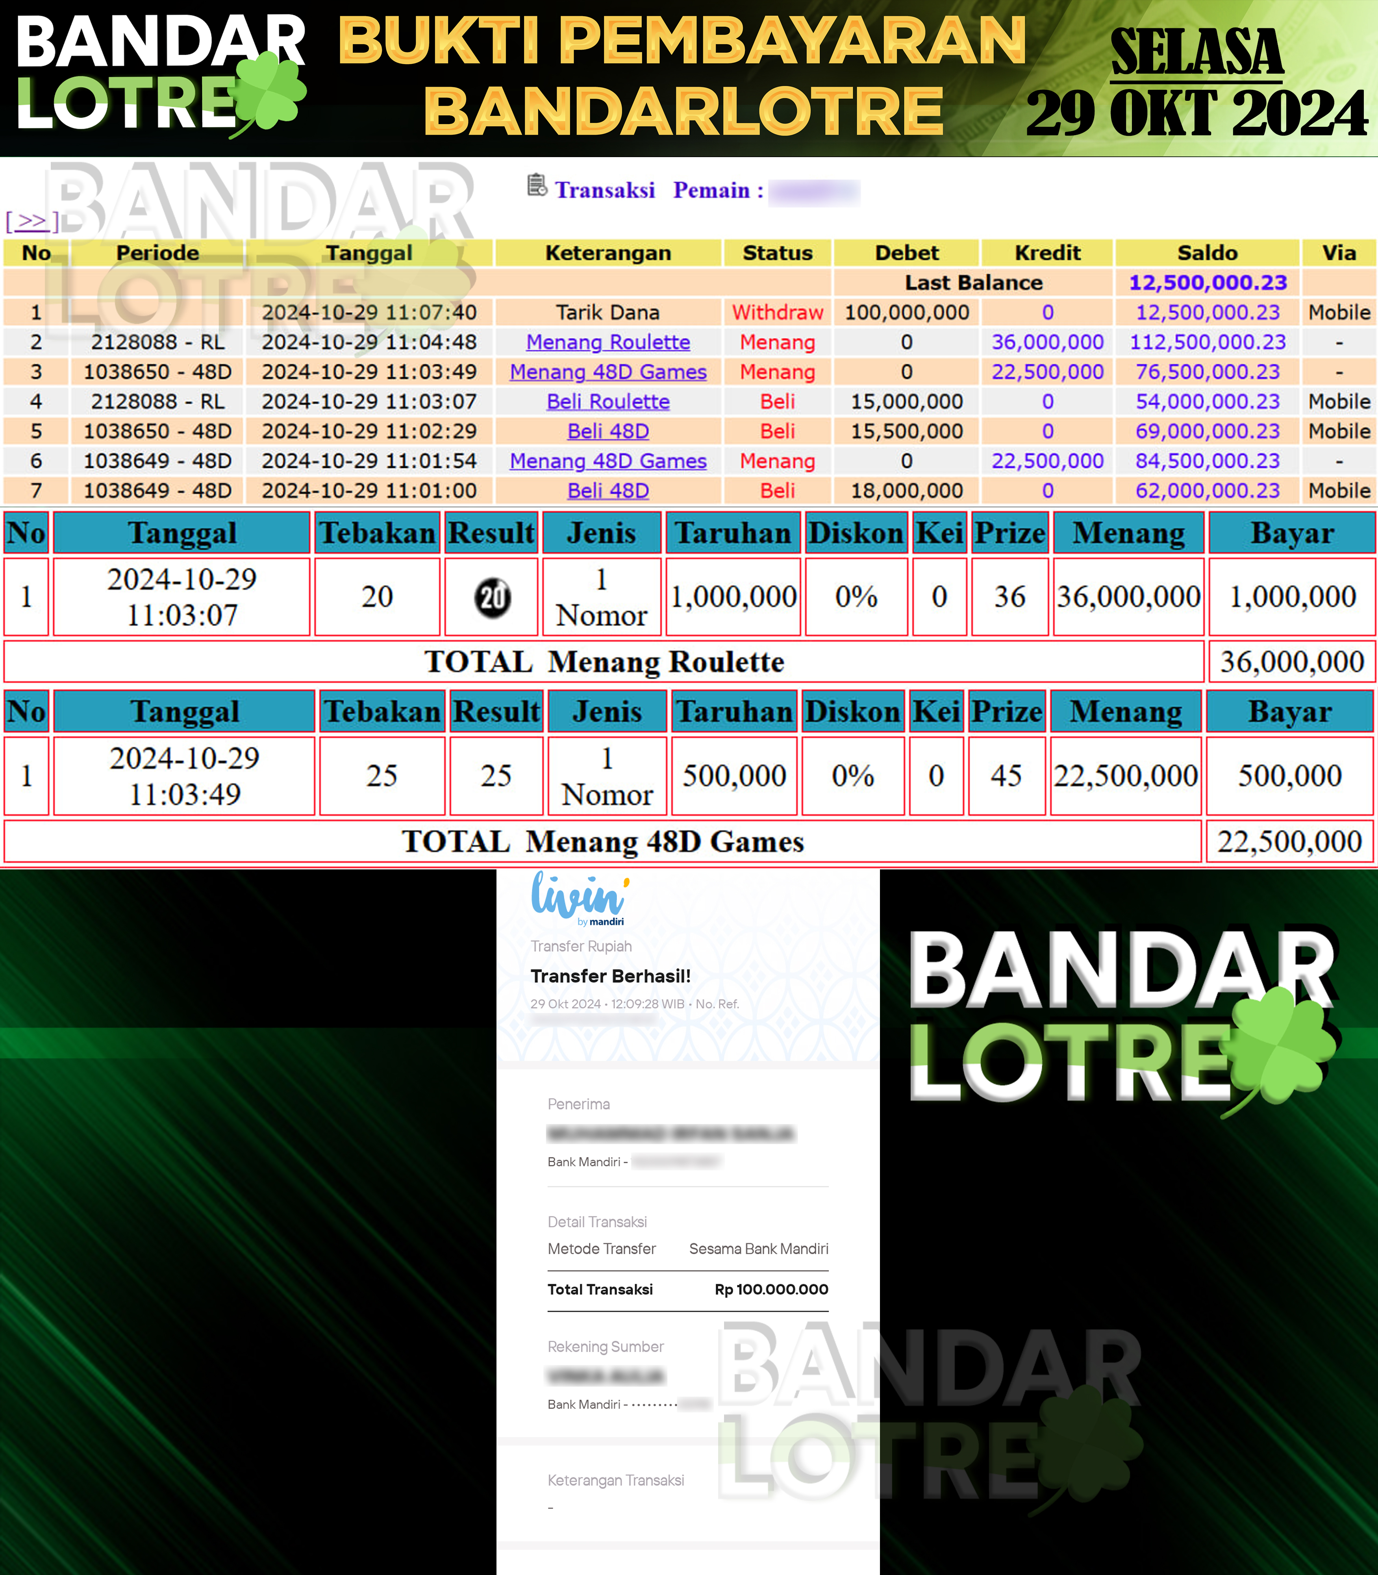Select debet amount 15,500,000
This screenshot has width=1378, height=1575.
point(907,432)
